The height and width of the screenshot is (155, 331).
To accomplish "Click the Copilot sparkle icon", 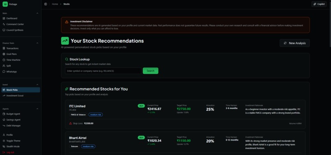I will pos(315,4).
